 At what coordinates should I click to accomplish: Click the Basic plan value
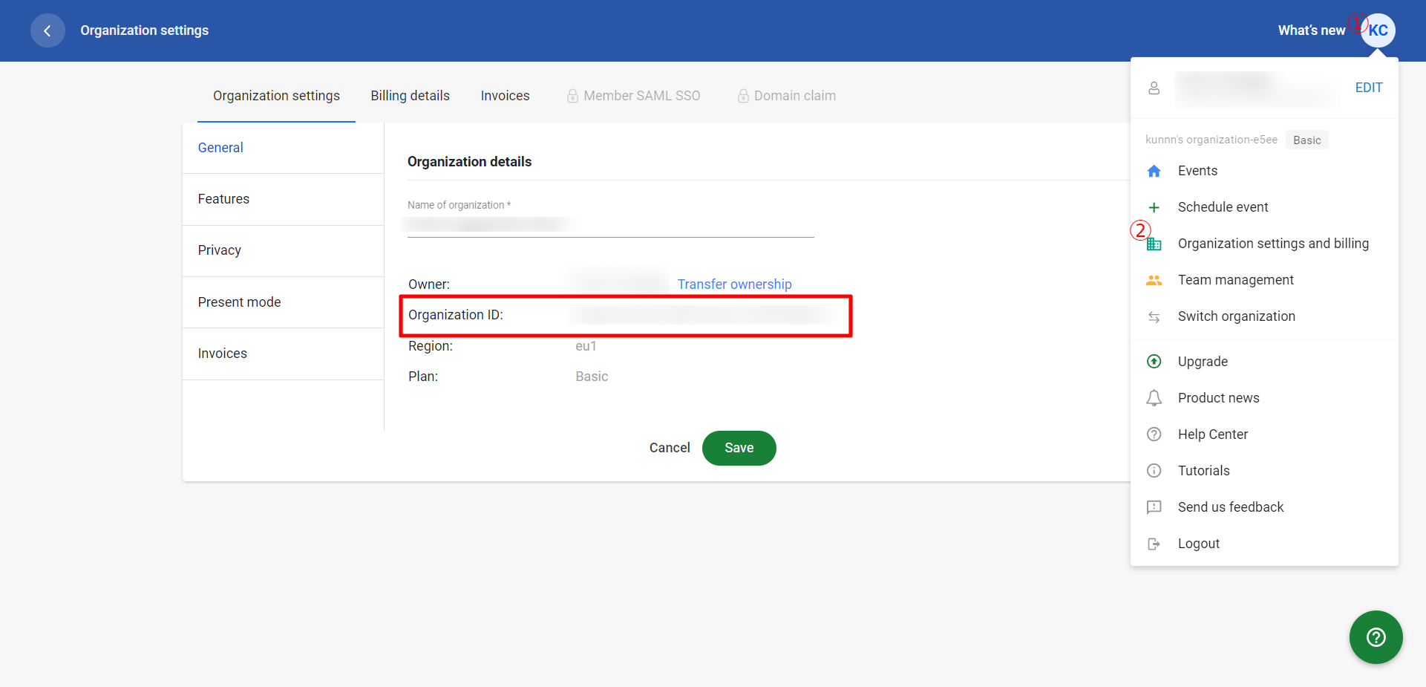point(592,377)
